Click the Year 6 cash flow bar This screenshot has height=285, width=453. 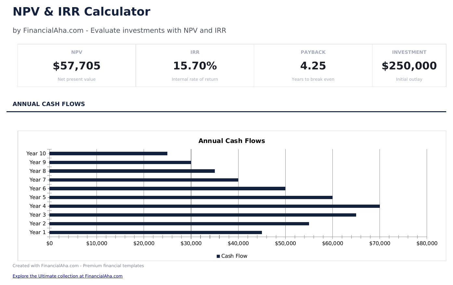[167, 189]
